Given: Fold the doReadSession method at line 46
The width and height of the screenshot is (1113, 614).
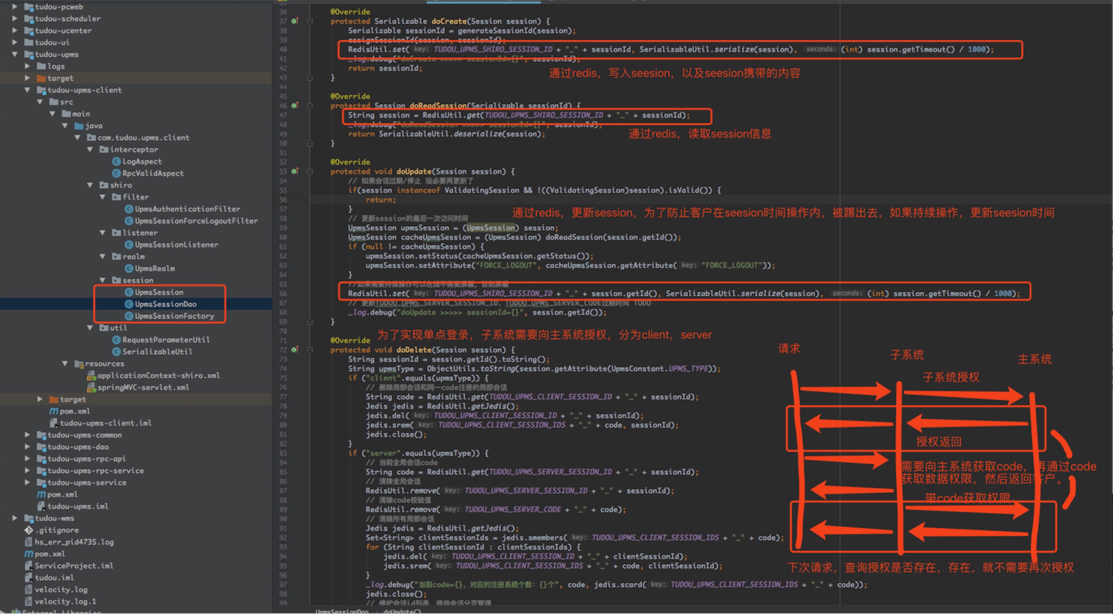Looking at the screenshot, I should tap(310, 106).
